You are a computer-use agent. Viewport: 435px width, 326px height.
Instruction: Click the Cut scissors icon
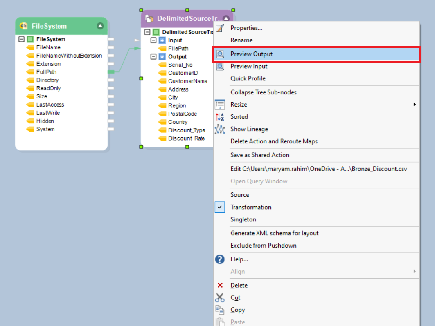220,298
